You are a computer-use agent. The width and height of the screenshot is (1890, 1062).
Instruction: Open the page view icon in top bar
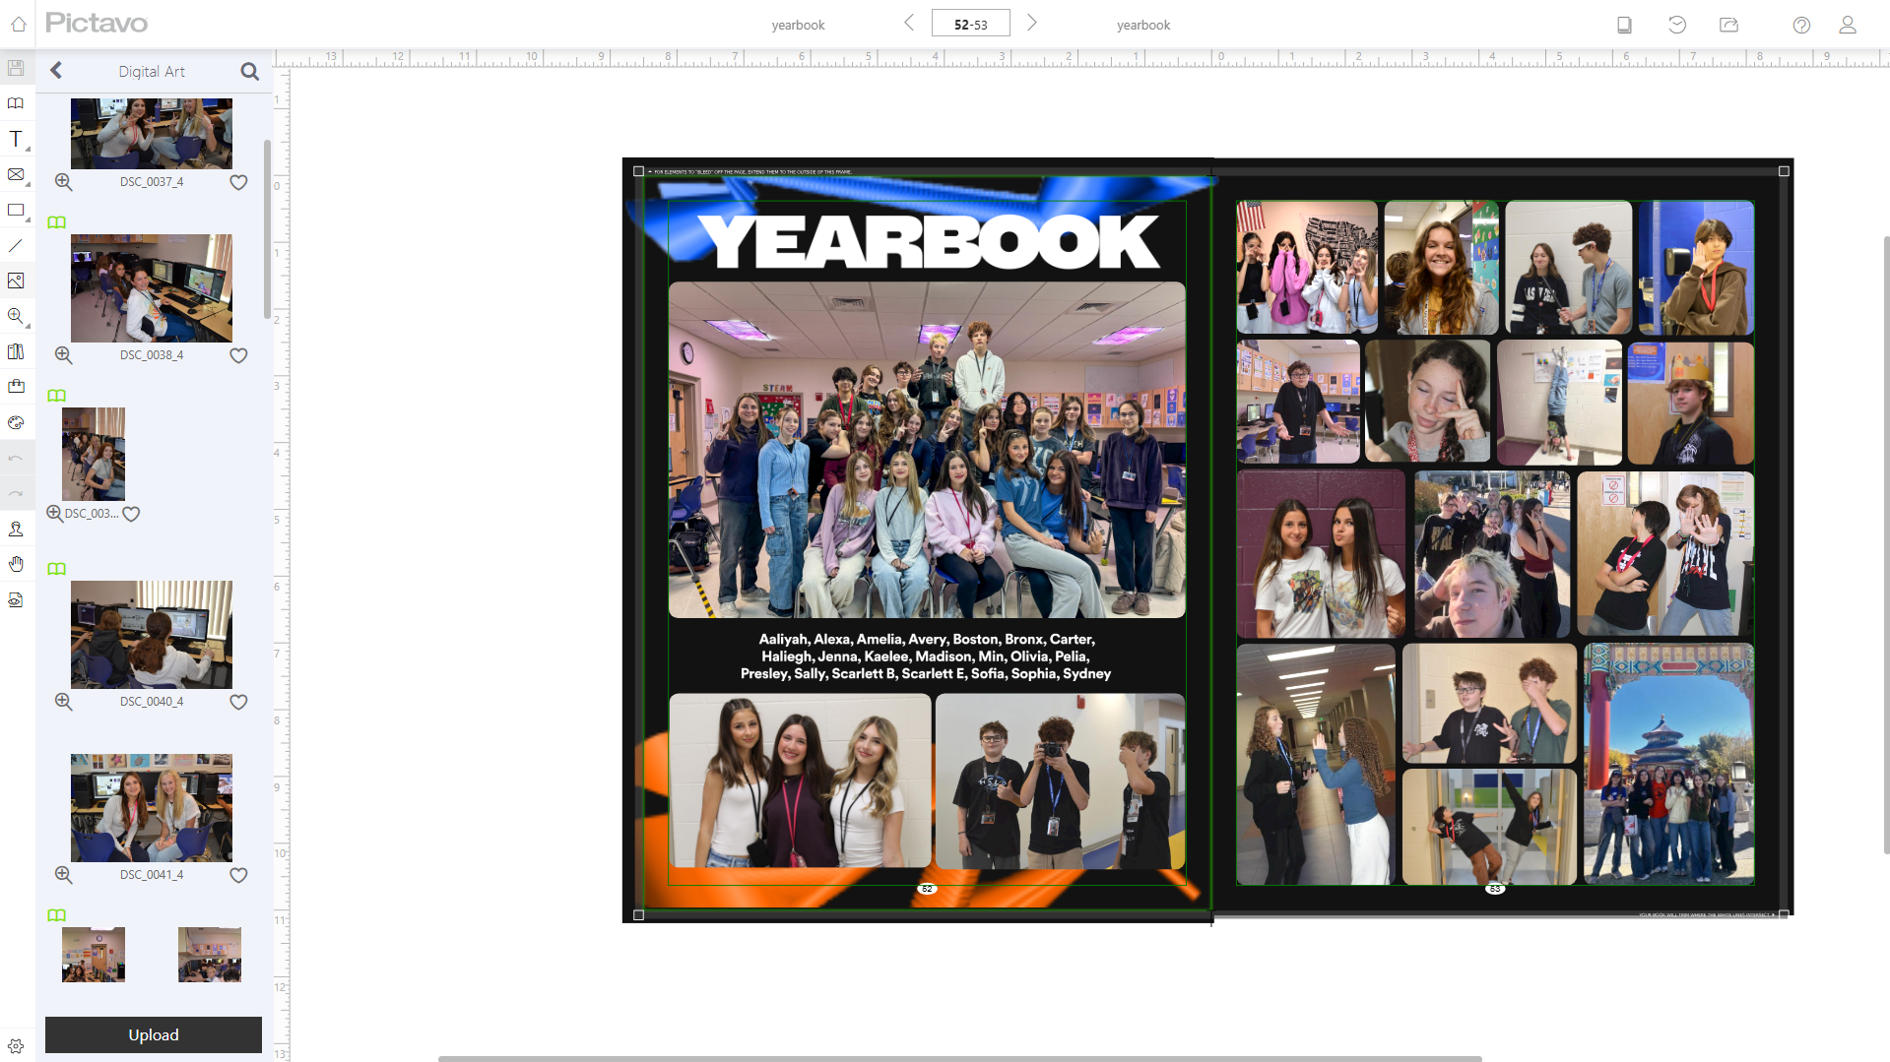[x=1624, y=25]
